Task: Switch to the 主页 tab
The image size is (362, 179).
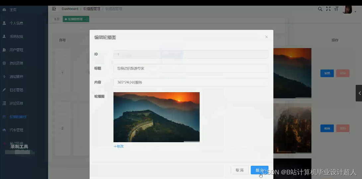Action: [x=56, y=19]
